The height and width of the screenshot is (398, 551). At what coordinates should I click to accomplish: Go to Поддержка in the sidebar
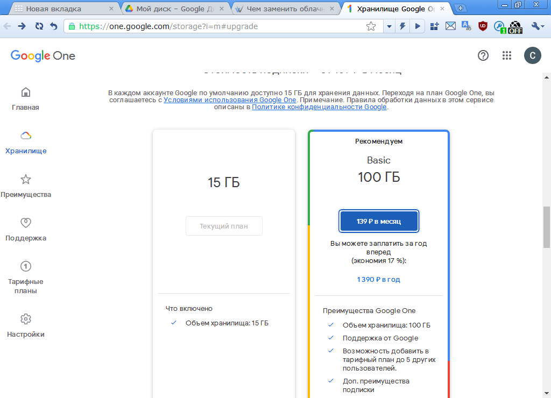point(26,229)
